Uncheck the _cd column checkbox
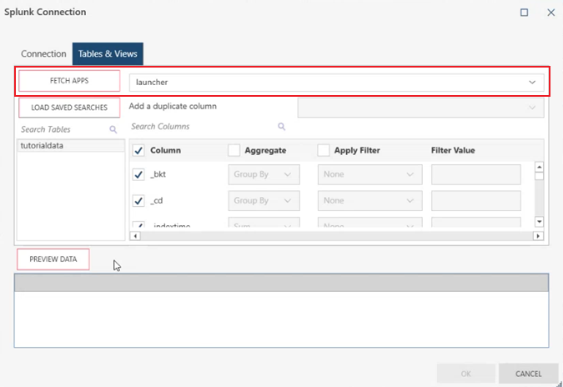 point(139,201)
